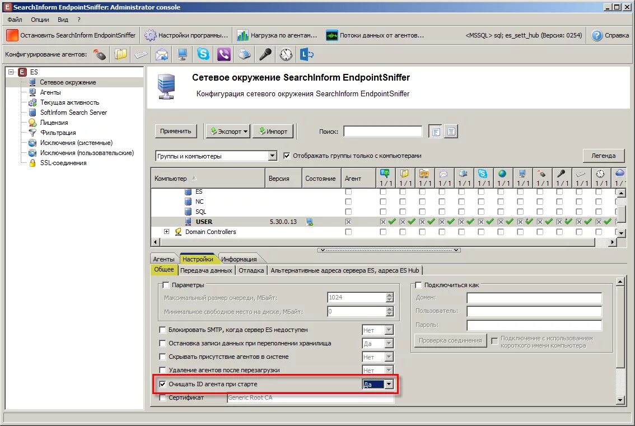635x426 pixels.
Task: Click the FTP column header icon
Action: click(x=424, y=174)
